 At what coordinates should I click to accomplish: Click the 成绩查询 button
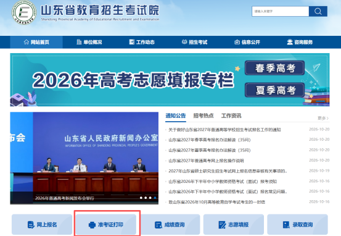click(x=170, y=224)
